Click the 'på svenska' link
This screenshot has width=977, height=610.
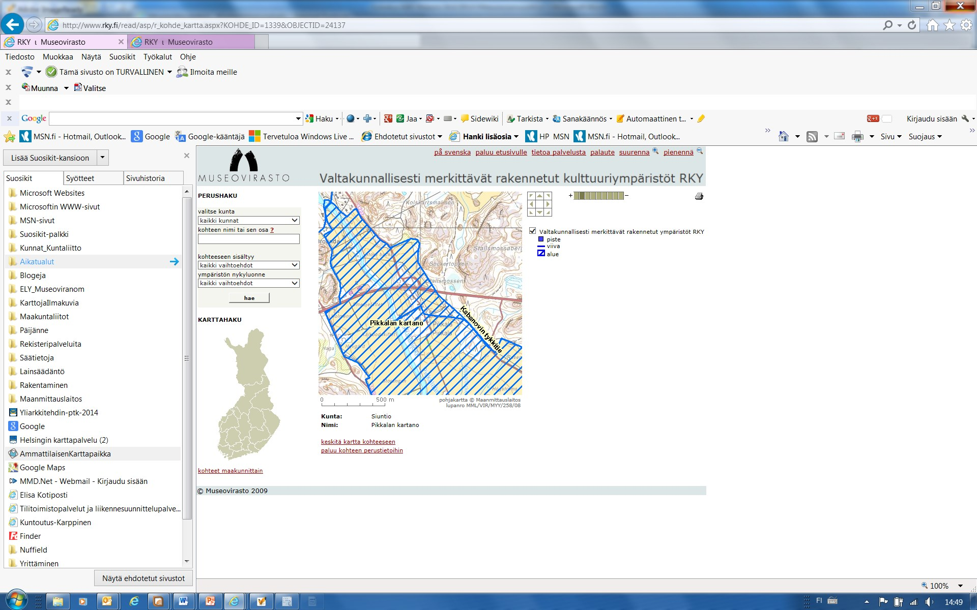click(x=452, y=152)
